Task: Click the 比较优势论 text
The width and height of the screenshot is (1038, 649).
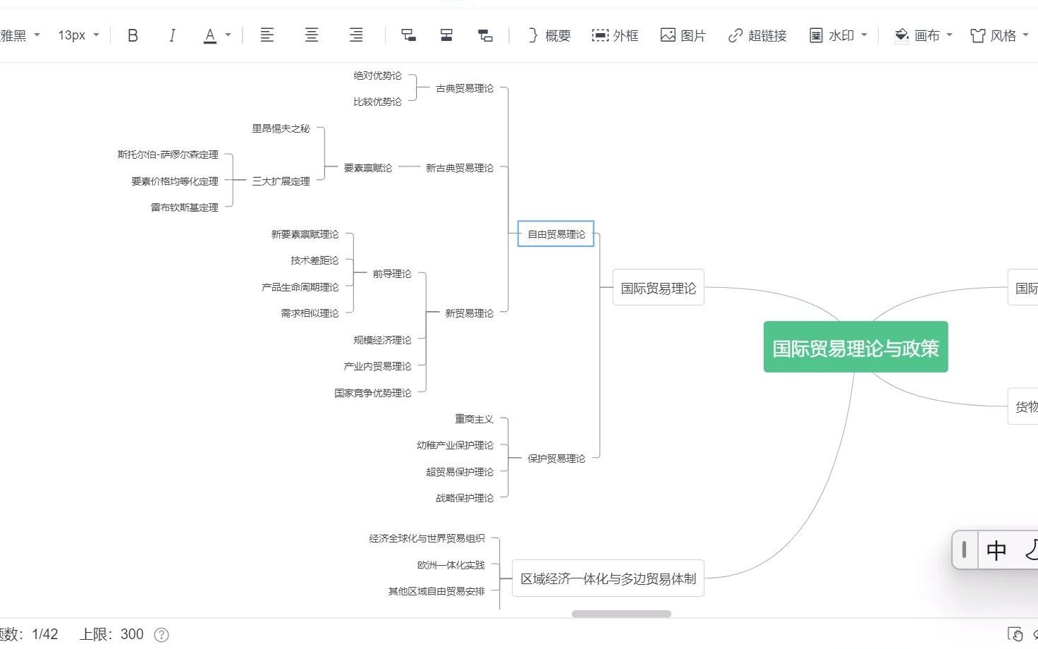Action: (377, 102)
